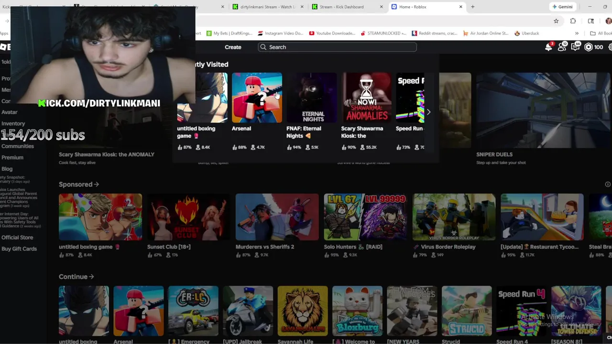Open Scary Shawarma Kiosk: the ANOMALY title
Screen dimensions: 612x344
[x=107, y=154]
